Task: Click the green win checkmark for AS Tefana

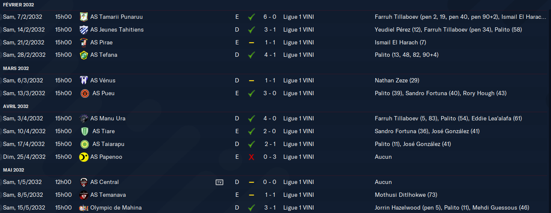Action: tap(252, 55)
